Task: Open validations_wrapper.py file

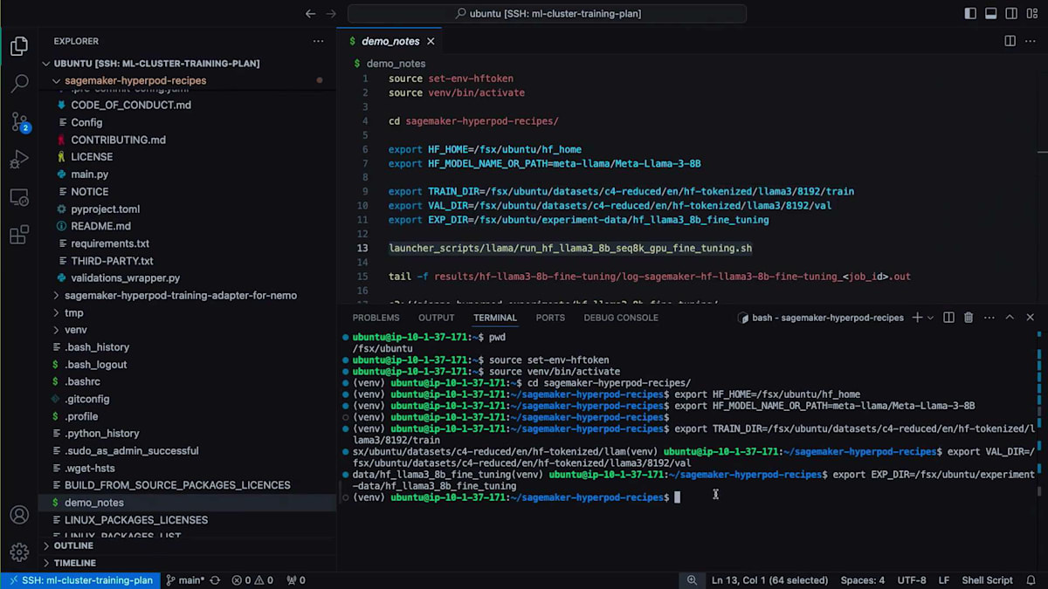Action: [126, 277]
